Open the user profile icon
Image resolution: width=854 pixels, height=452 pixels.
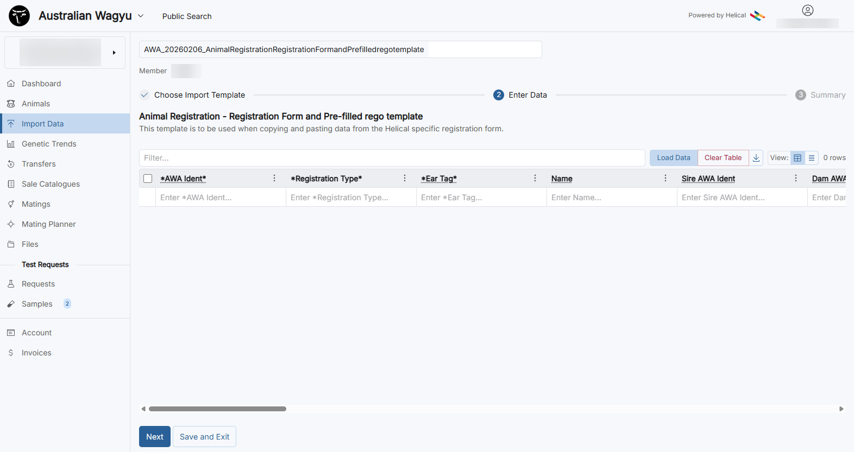click(x=808, y=10)
